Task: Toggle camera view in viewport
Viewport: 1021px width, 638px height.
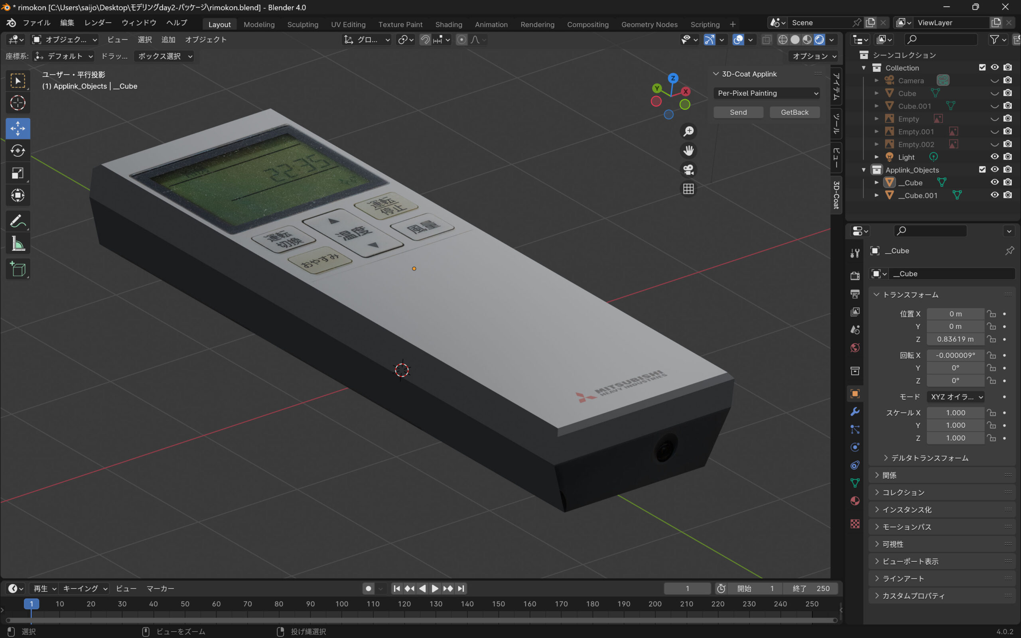Action: tap(688, 169)
